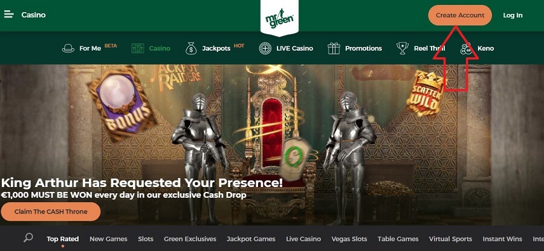The width and height of the screenshot is (544, 251).
Task: Open the game search magnifier icon
Action: (28, 238)
